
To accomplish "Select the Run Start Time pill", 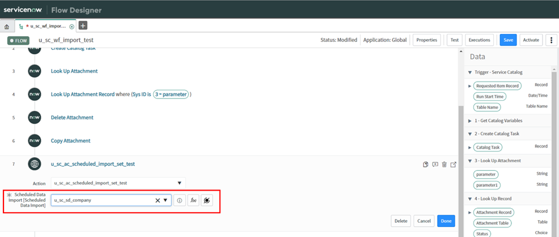I will [489, 96].
